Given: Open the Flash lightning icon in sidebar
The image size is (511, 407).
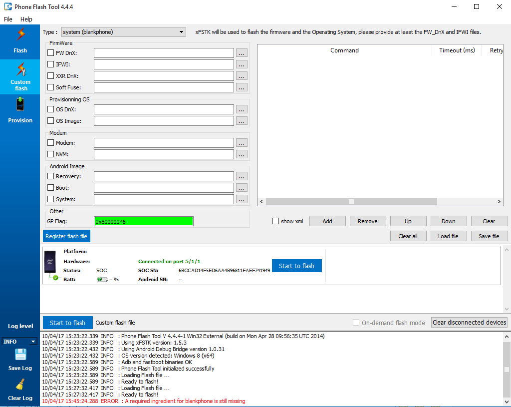Looking at the screenshot, I should (x=20, y=34).
